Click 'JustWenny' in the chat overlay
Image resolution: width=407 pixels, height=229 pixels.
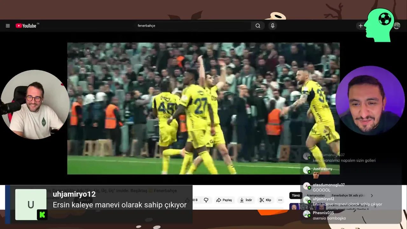[322, 169]
